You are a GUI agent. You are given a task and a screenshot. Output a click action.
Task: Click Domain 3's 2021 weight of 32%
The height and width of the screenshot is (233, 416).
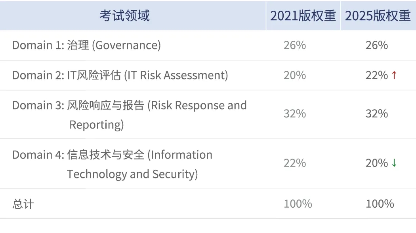pyautogui.click(x=295, y=114)
